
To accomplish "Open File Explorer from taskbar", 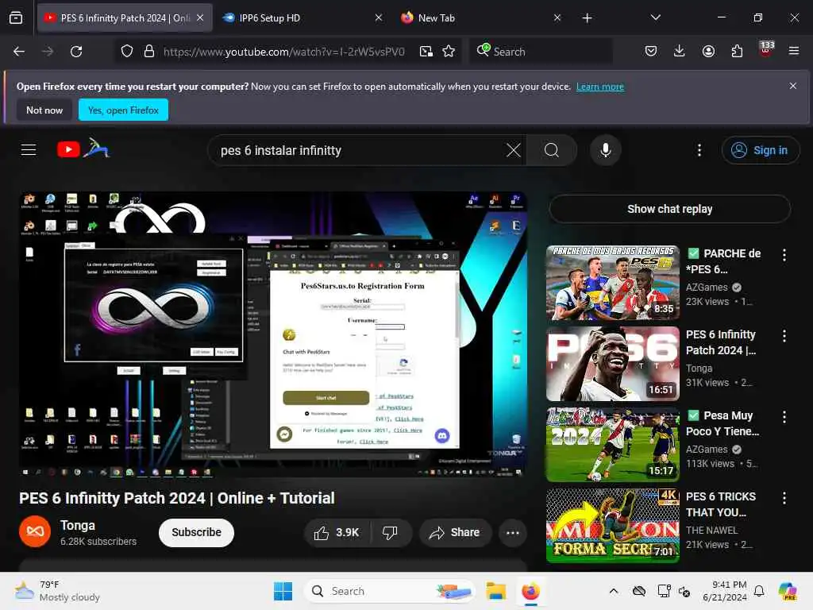I will 495,591.
